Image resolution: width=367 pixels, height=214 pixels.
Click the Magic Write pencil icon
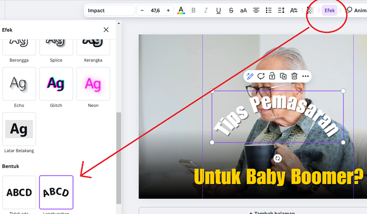(x=250, y=76)
